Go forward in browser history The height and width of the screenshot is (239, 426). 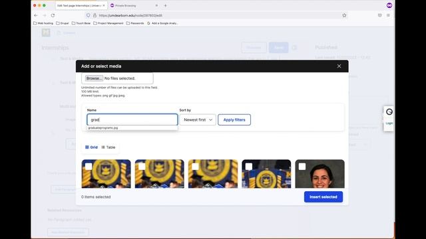[45, 15]
